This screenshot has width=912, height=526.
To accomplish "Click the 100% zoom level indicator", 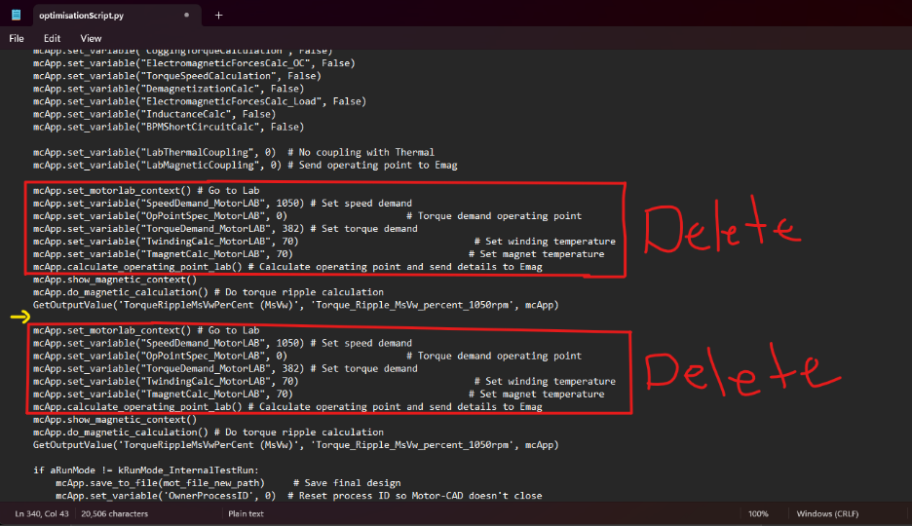I will click(758, 513).
